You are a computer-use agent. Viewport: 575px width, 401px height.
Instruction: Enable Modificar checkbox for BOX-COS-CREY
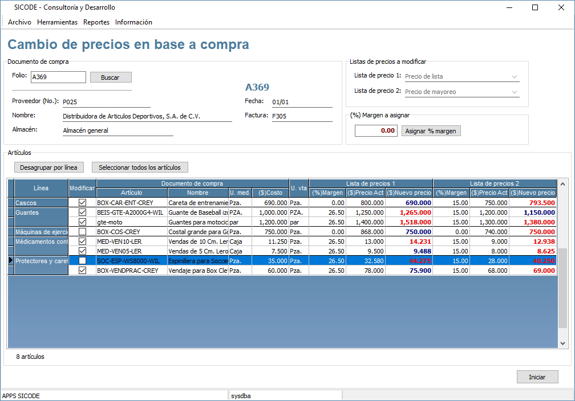coord(83,232)
